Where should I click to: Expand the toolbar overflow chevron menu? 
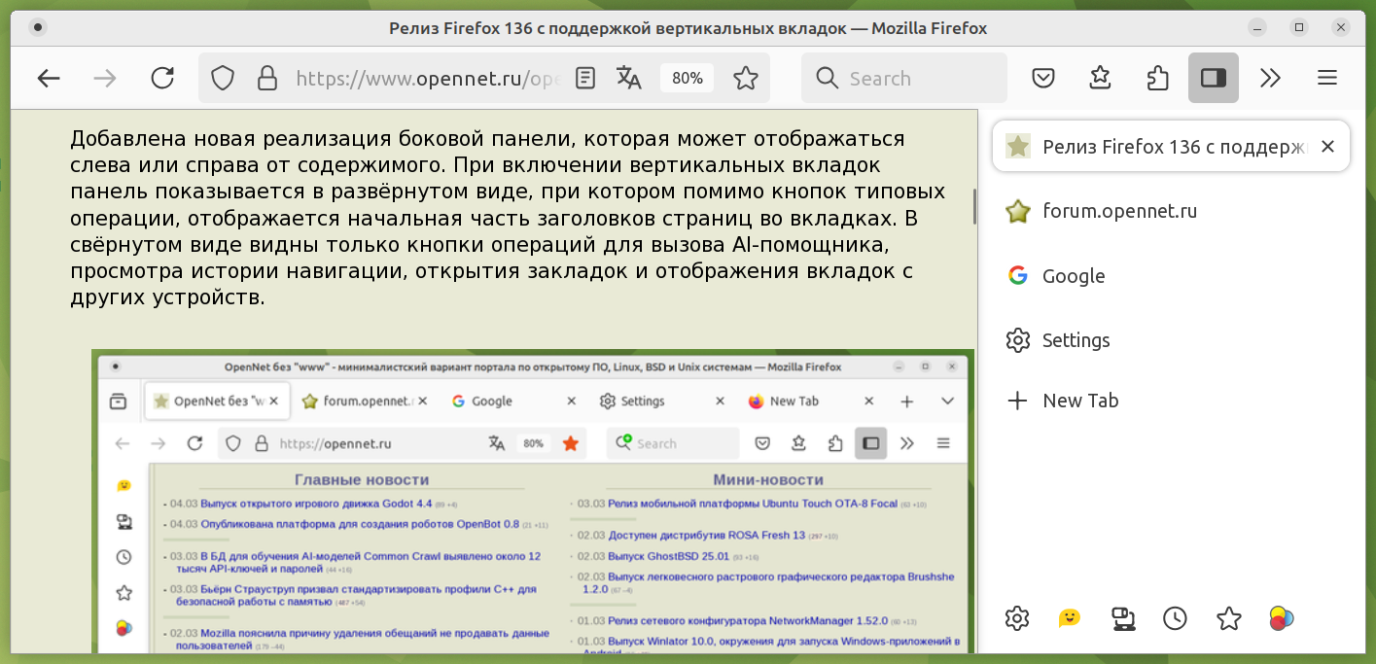(1270, 79)
